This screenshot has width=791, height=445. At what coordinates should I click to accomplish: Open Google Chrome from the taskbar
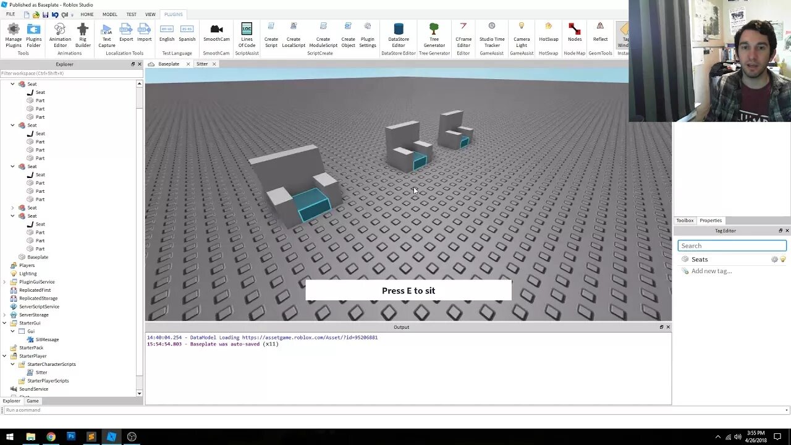pos(51,437)
